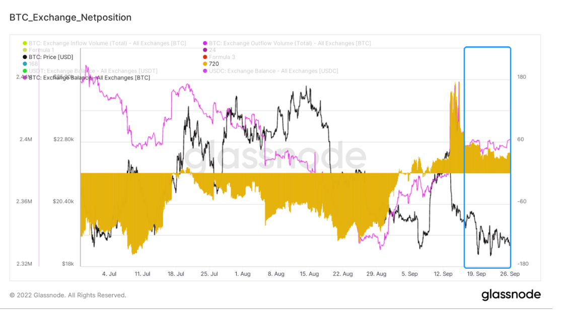
Task: Click the glassnode logo at bottom right
Action: 511,295
